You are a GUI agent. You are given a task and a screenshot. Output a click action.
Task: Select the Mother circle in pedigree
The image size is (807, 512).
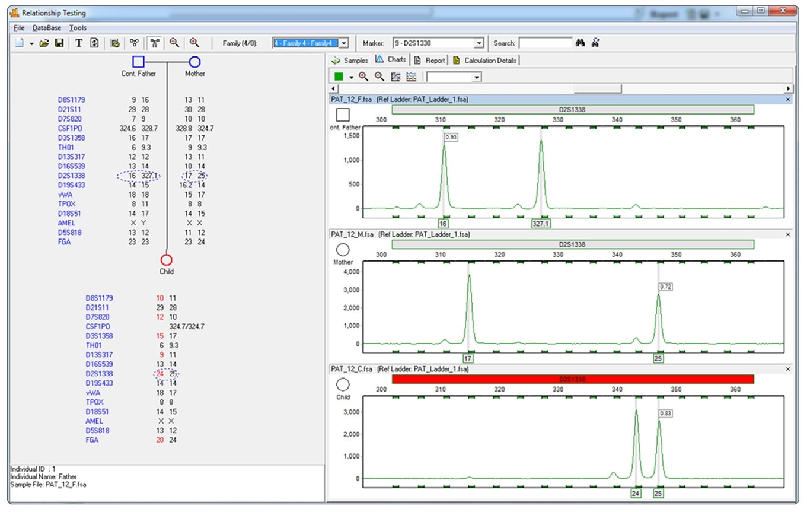click(x=194, y=62)
